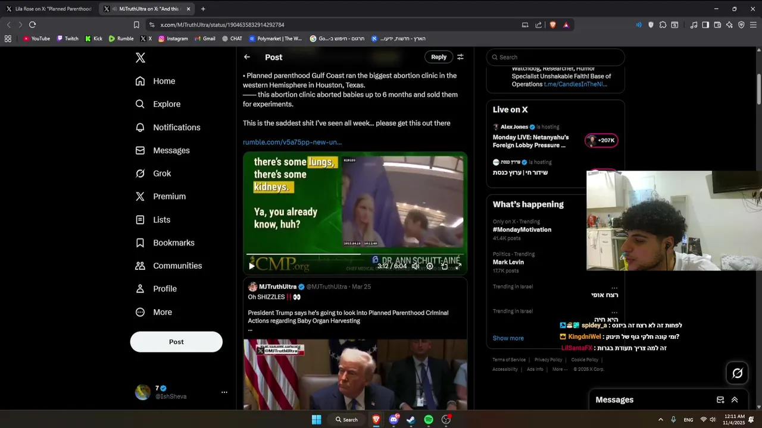762x428 pixels.
Task: Open Grok from sidebar
Action: pos(153,174)
